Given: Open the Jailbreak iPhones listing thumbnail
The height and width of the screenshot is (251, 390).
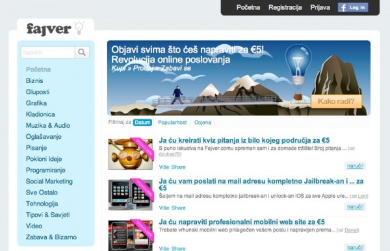Looking at the screenshot, I should click(131, 195).
